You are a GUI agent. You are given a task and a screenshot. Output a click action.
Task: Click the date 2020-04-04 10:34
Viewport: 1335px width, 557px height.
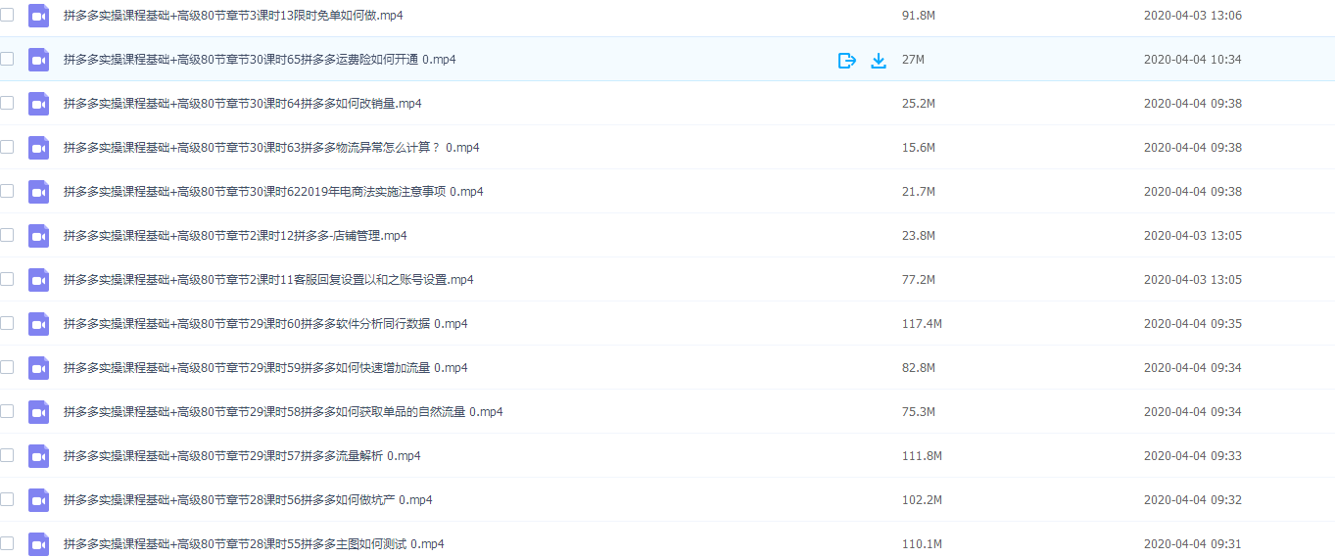pos(1193,60)
